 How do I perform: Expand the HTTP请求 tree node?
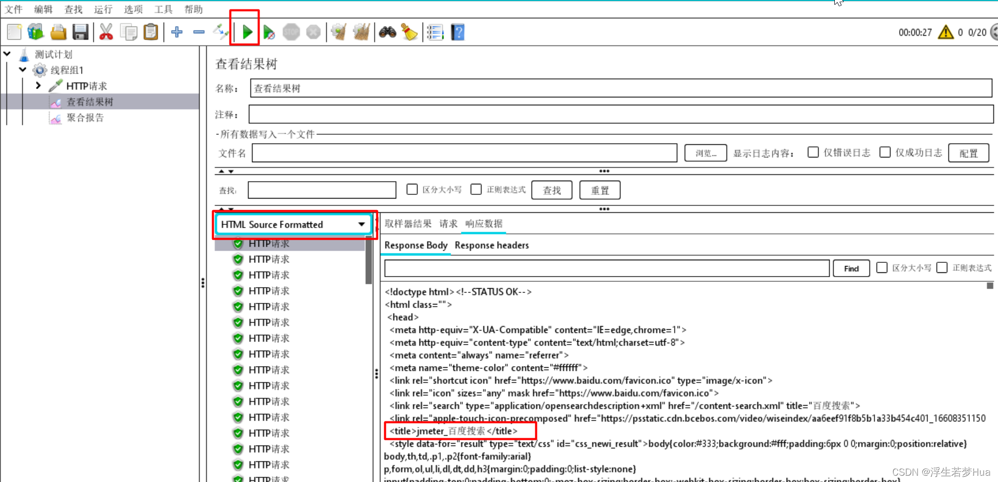tap(38, 85)
